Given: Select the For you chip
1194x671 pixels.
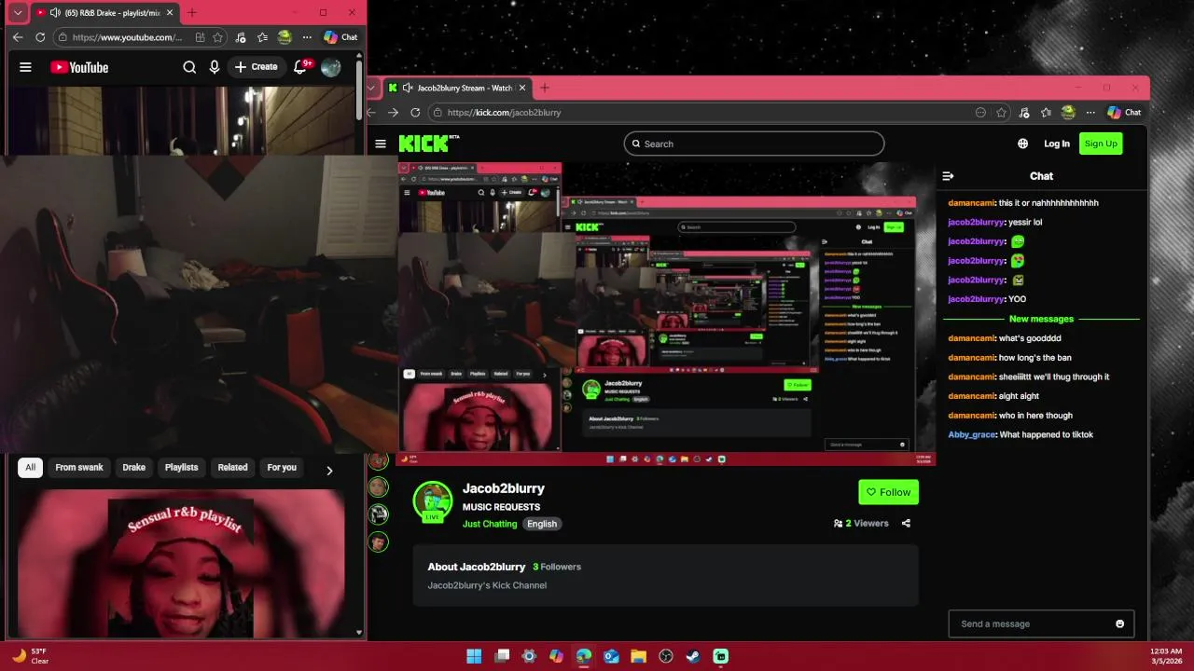Looking at the screenshot, I should (282, 468).
